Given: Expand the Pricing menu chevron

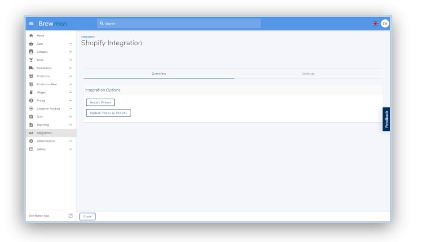Looking at the screenshot, I should coord(70,100).
